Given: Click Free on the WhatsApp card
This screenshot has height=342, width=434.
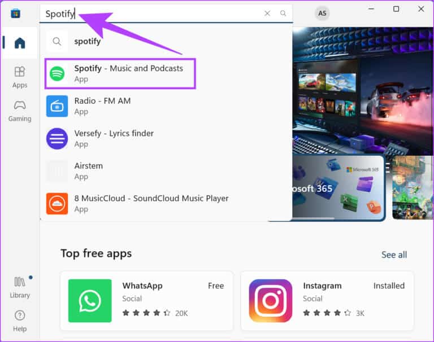Looking at the screenshot, I should pos(216,286).
